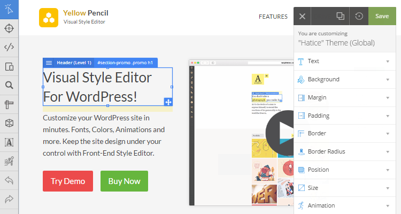Select the element inspector cursor tool
Viewport: 401px width, 214px height.
click(9, 9)
